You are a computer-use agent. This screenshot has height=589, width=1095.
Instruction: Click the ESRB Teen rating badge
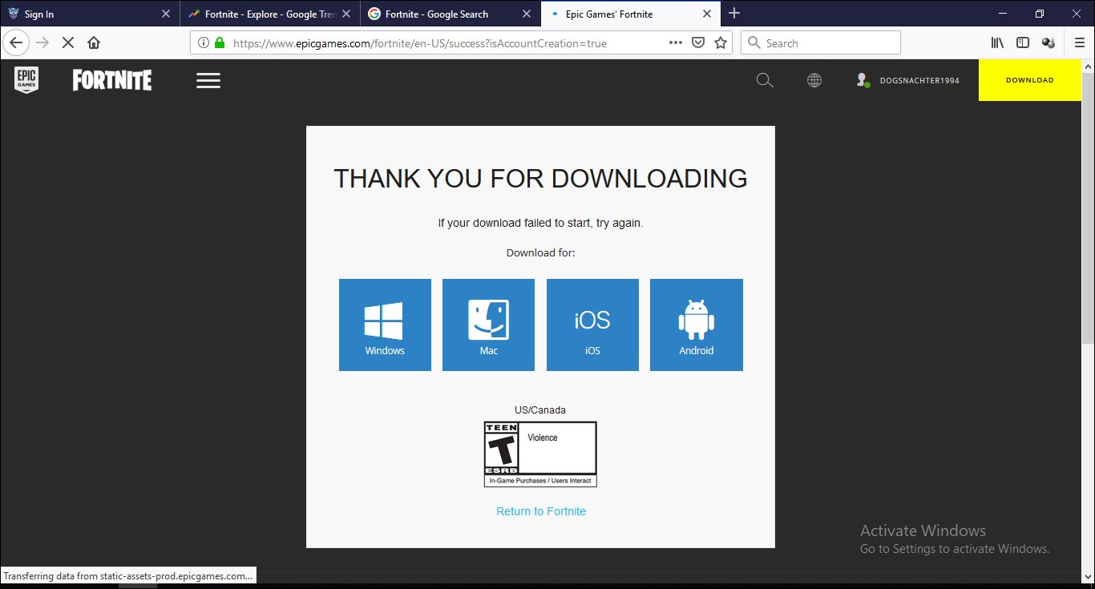tap(540, 454)
